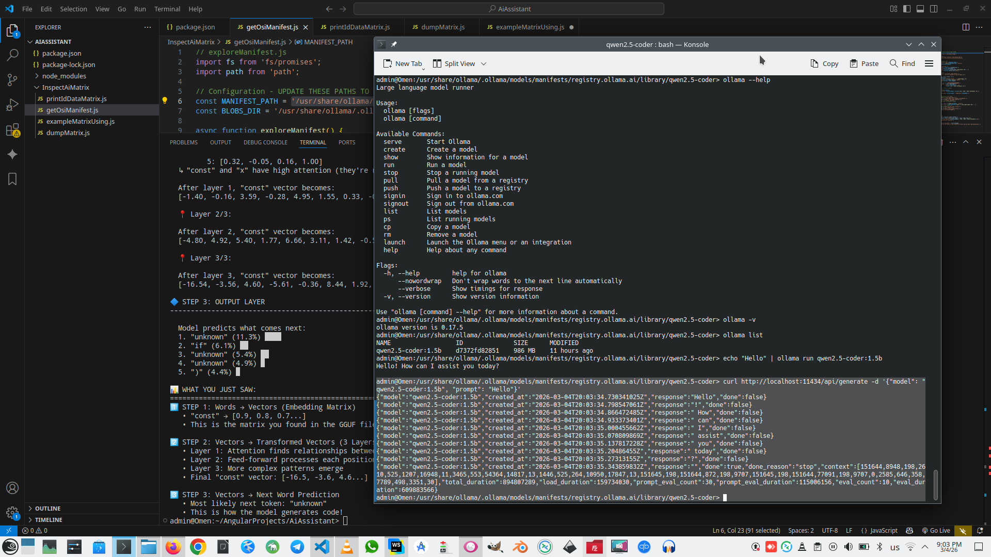
Task: Click the AiAssistant command center search field
Action: (509, 9)
